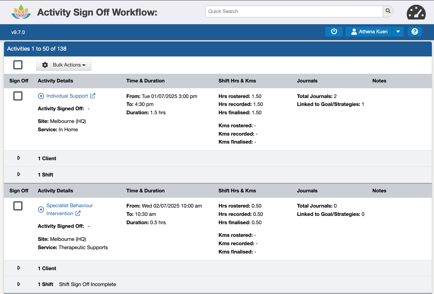Check Sign Off box for Specialist Behaviour Intervention
Image resolution: width=434 pixels, height=294 pixels.
[x=18, y=206]
